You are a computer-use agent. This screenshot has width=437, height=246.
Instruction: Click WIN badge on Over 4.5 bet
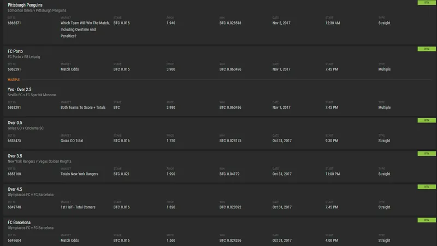[x=427, y=186]
